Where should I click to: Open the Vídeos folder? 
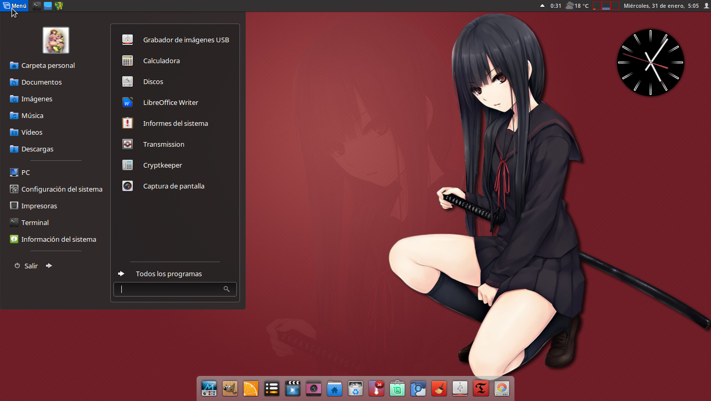[x=26, y=132]
